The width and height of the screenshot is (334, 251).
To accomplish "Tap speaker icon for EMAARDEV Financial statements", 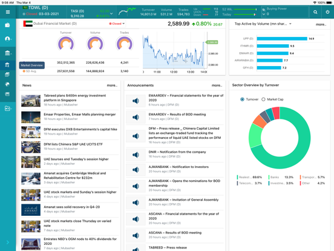I will 136,101.
